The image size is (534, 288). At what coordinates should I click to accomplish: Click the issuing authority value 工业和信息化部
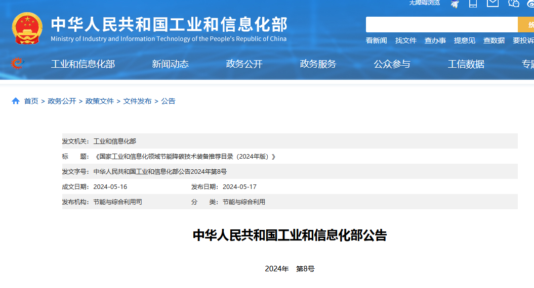pyautogui.click(x=115, y=141)
